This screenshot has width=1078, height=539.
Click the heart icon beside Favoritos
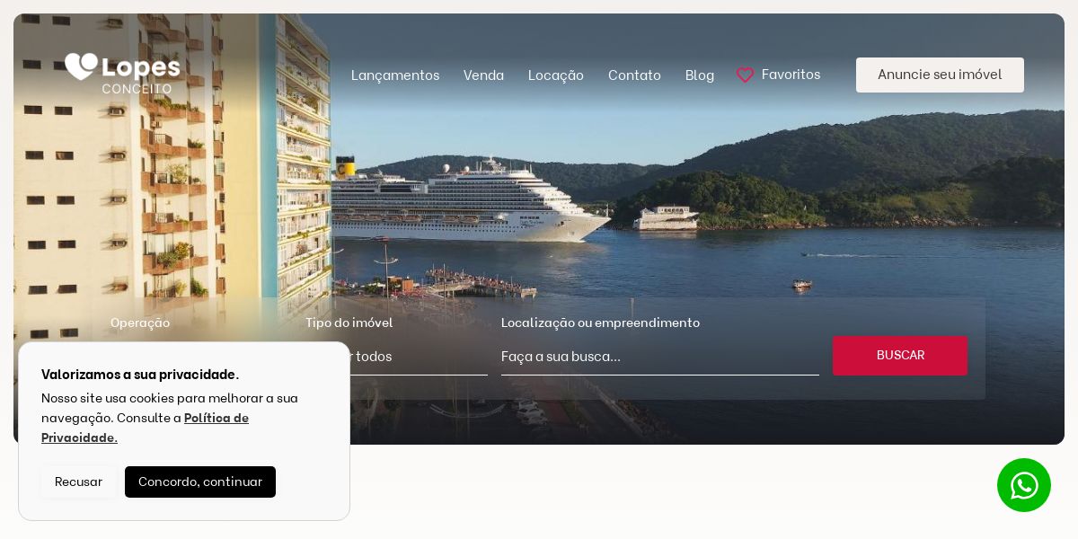(745, 75)
